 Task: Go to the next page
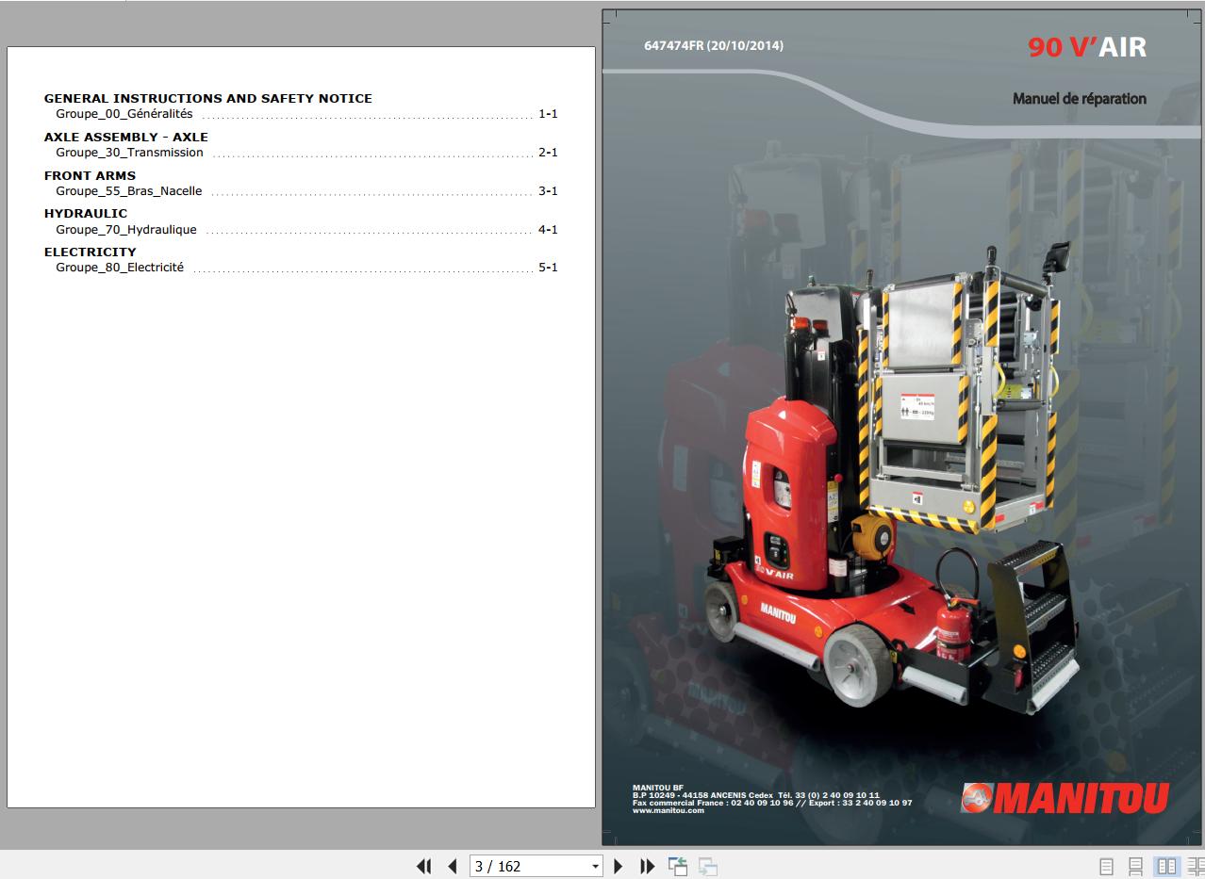coord(619,866)
